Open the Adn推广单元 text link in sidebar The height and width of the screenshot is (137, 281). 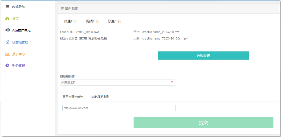point(21,30)
